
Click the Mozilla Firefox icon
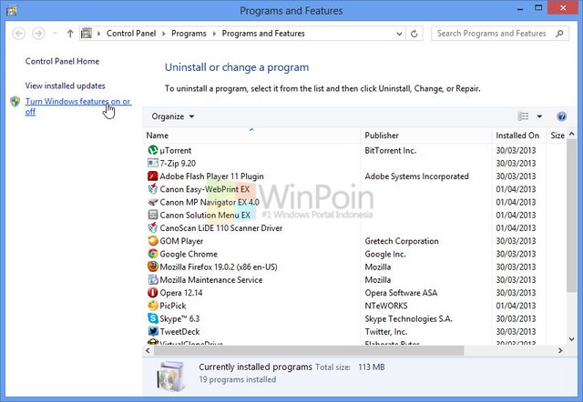click(x=153, y=266)
